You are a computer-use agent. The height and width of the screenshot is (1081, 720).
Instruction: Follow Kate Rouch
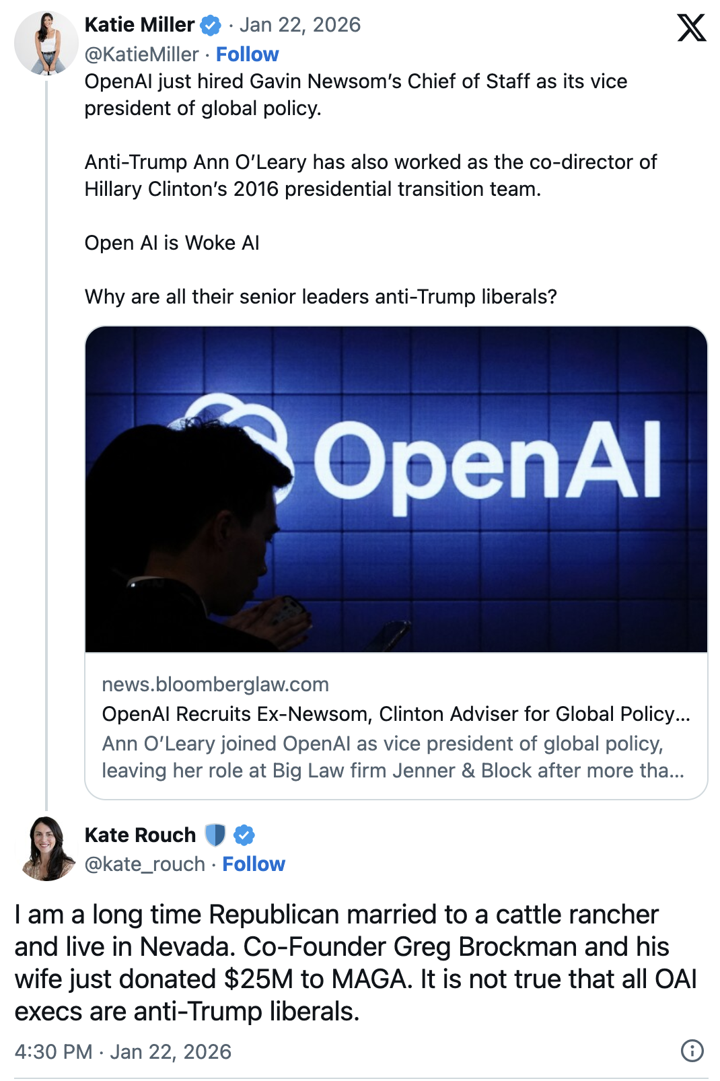tap(254, 864)
